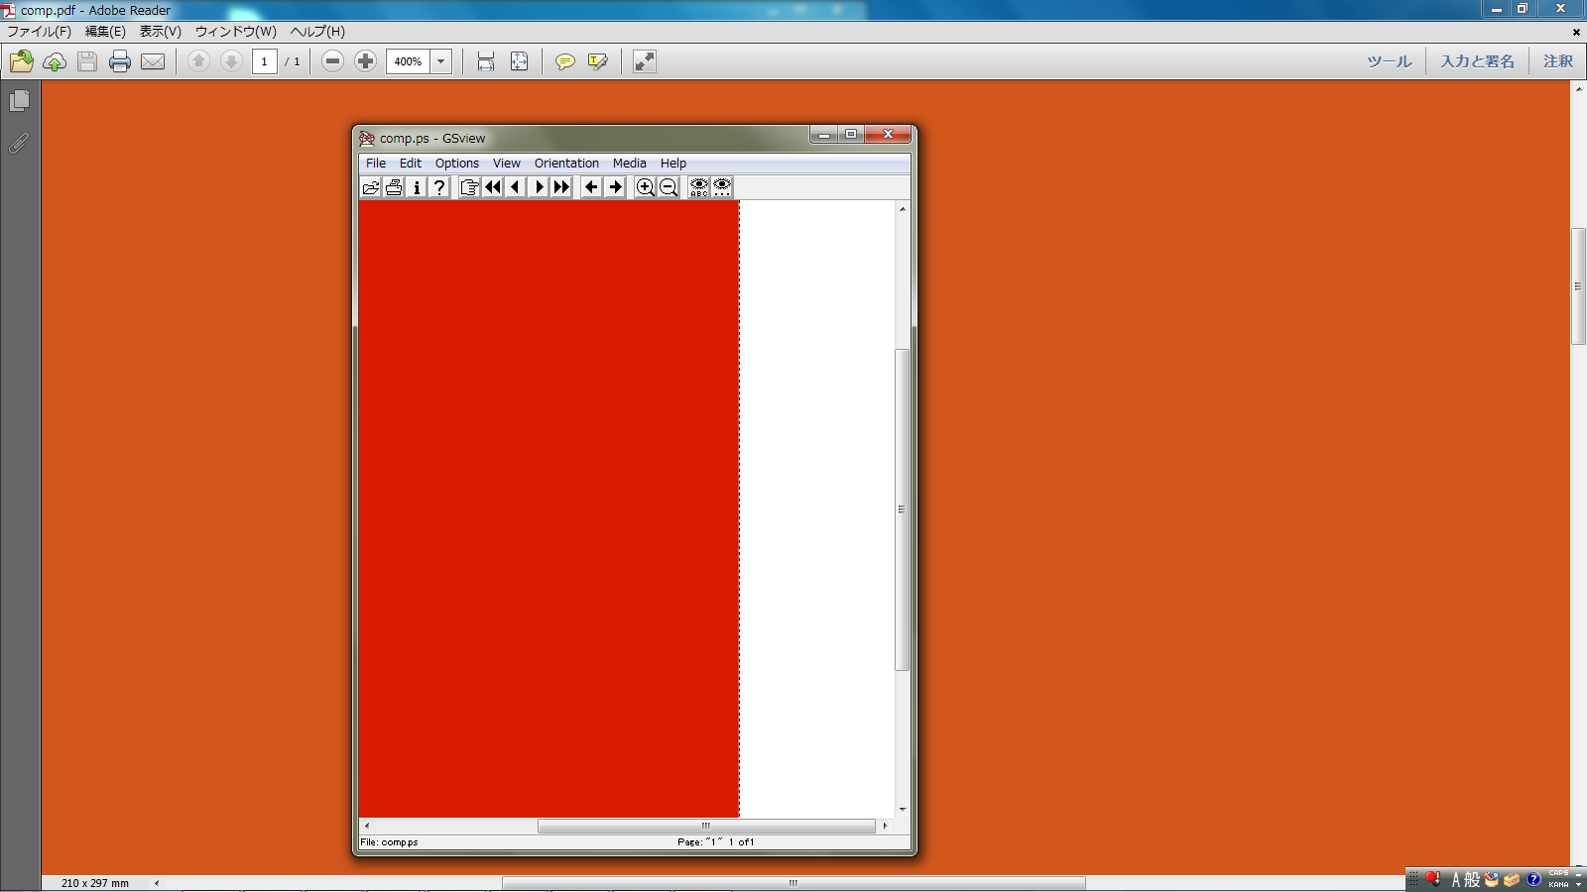Viewport: 1587px width, 892px height.
Task: Open the ウィンドウ(W) menu
Action: (x=235, y=32)
